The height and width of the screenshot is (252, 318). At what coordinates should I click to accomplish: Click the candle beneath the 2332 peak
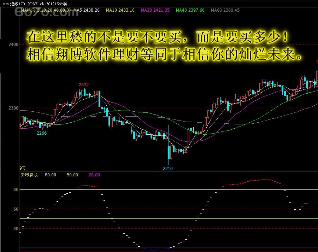coord(84,92)
